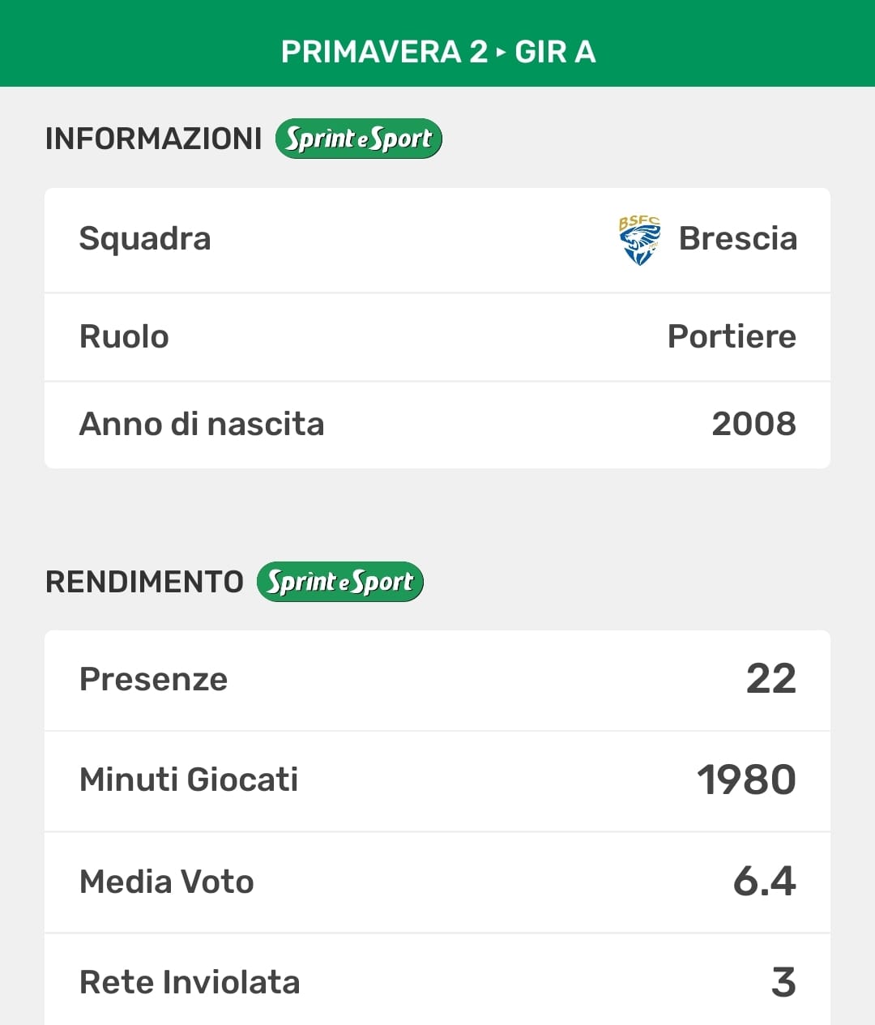Viewport: 875px width, 1025px height.
Task: Click the birth year value 2008
Action: point(753,424)
